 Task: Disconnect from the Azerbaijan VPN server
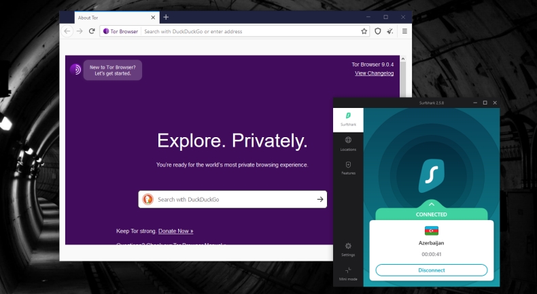[432, 270]
